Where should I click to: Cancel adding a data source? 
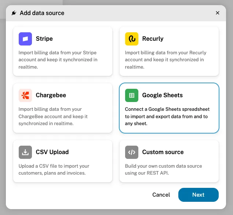(x=161, y=195)
